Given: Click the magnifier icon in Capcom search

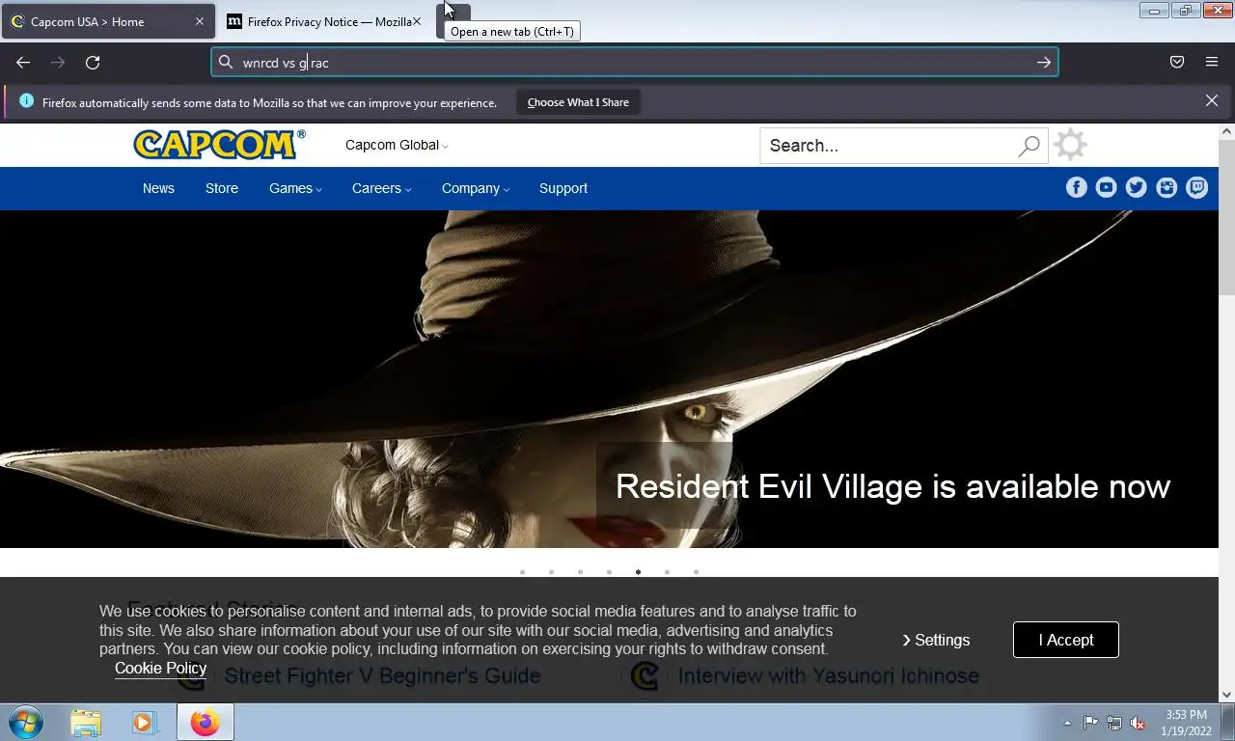Looking at the screenshot, I should pos(1029,146).
